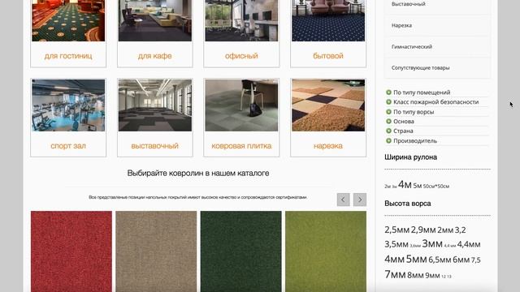Open the 'для кафе' carpet category
The width and height of the screenshot is (520, 292).
pyautogui.click(x=155, y=56)
